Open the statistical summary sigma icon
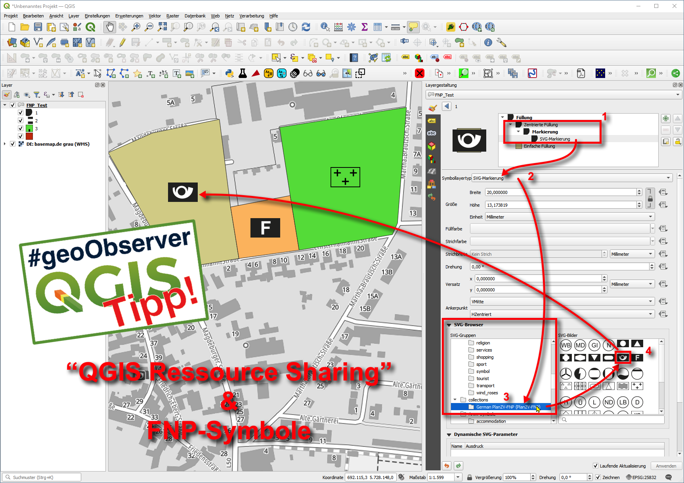684x483 pixels. (x=365, y=27)
